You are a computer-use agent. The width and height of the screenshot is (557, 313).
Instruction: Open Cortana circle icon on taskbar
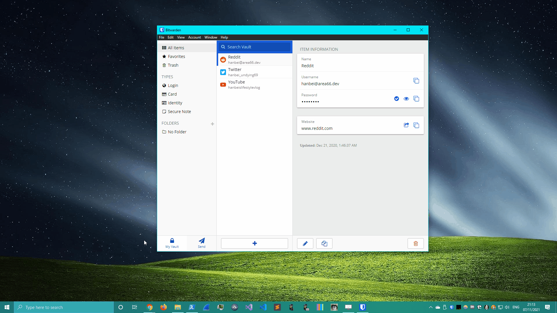pos(121,307)
